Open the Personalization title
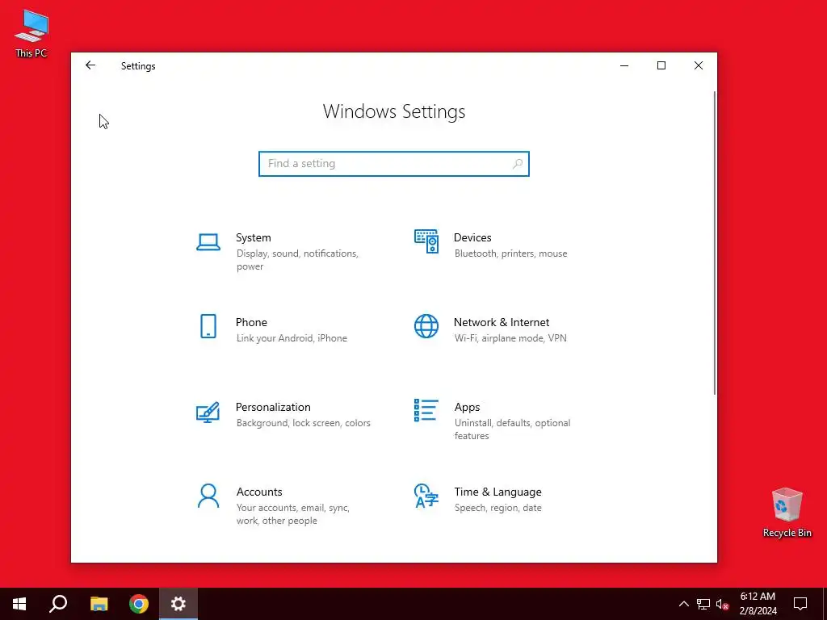 click(273, 408)
